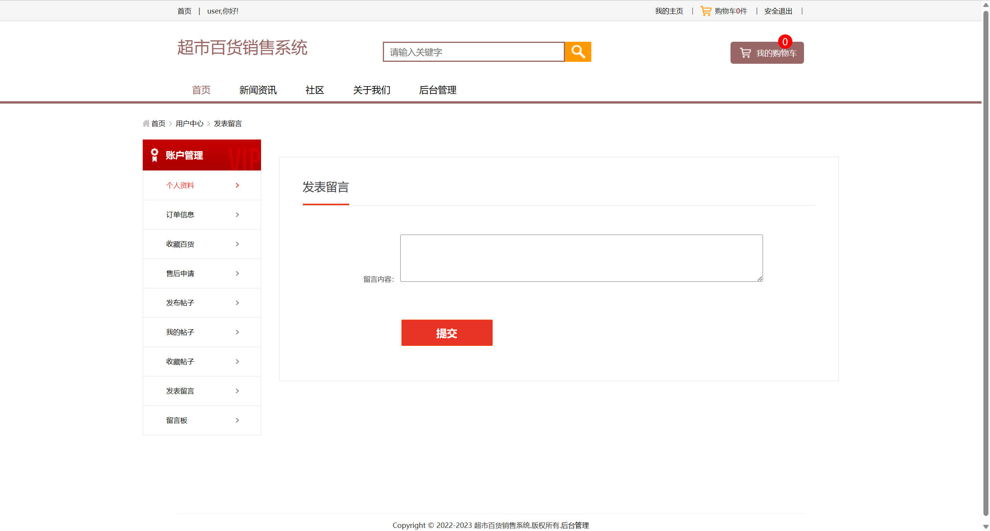
Task: Select 关于我们 in the navigation
Action: (371, 90)
